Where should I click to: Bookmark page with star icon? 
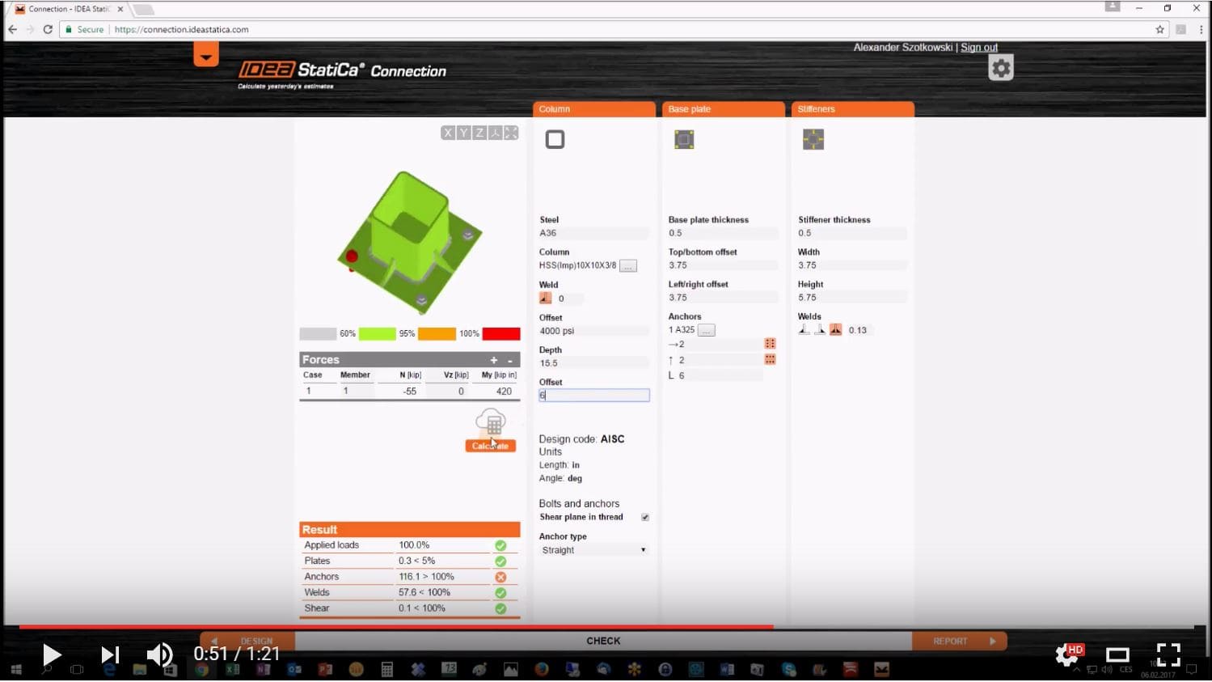click(x=1159, y=29)
